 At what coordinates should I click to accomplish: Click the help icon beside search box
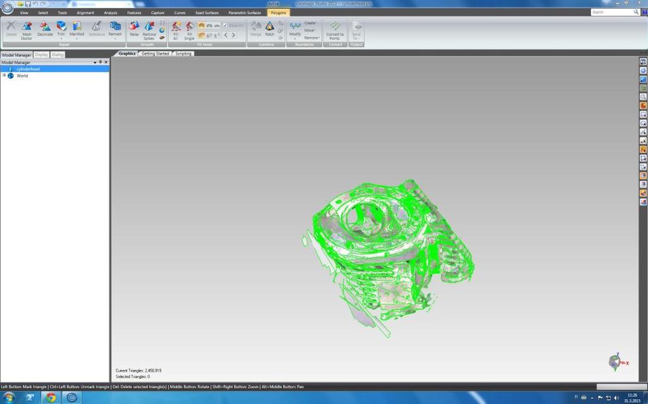[x=645, y=12]
